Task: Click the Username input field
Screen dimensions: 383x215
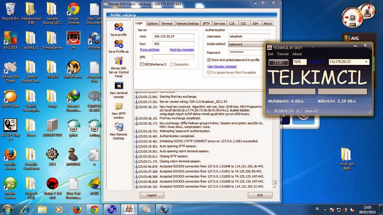Action: pos(249,36)
